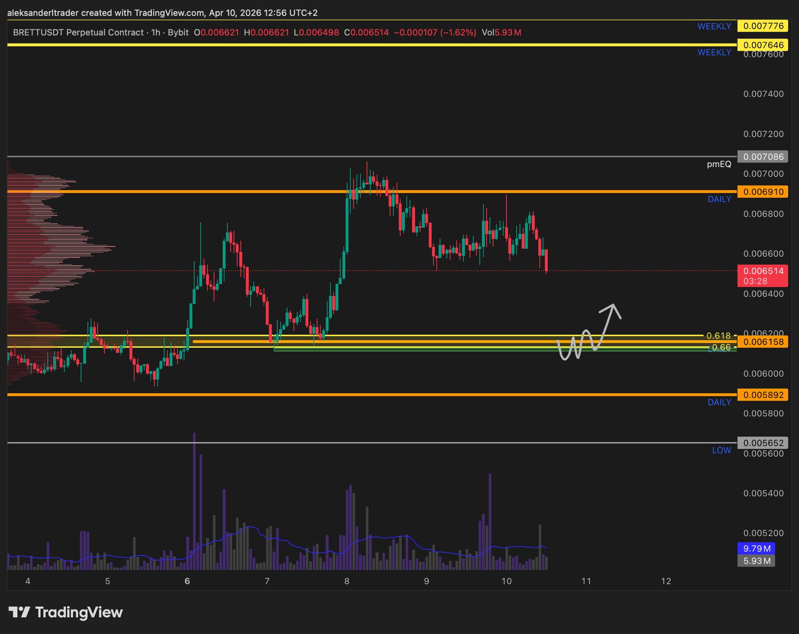This screenshot has height=634, width=799.
Task: Click the blue 9.79 M volume MA label
Action: [x=756, y=548]
